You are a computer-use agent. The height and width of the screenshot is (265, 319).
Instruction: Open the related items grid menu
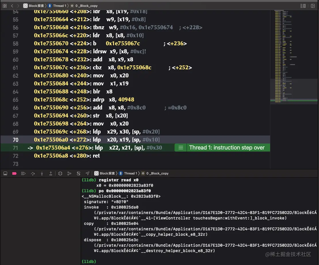tap(5, 6)
